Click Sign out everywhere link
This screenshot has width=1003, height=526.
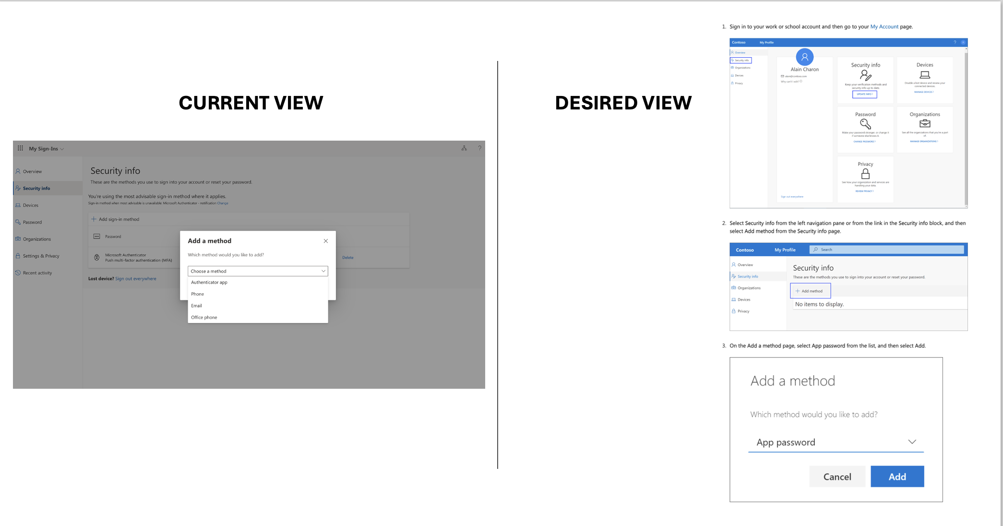[x=136, y=279]
